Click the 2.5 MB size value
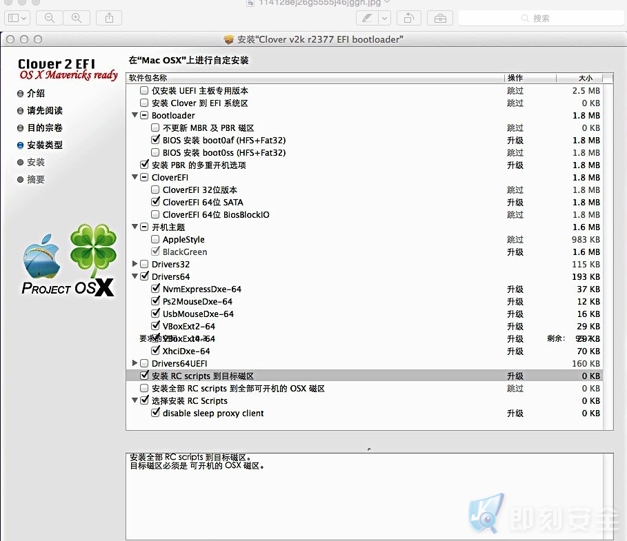Image resolution: width=627 pixels, height=541 pixels. [586, 91]
